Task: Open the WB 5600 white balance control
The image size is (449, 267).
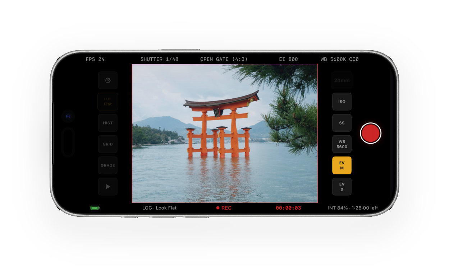Action: 342,144
